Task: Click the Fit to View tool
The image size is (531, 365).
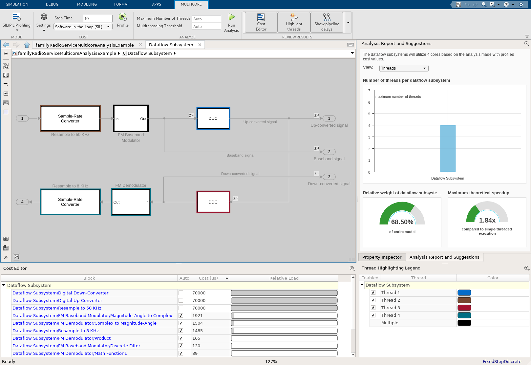Action: click(6, 75)
